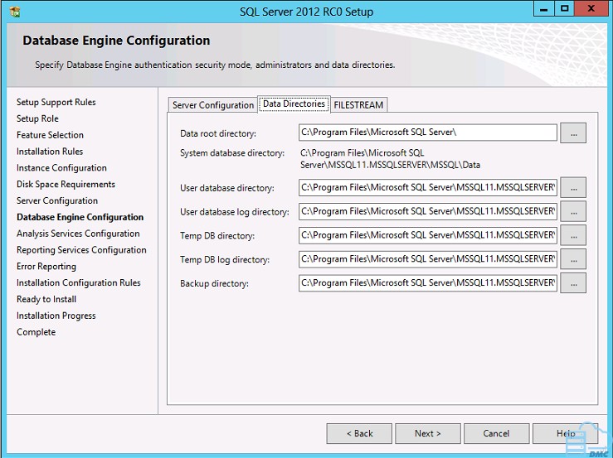Screen dimensions: 613x458
Task: Click Error Reporting step
Action: point(46,267)
